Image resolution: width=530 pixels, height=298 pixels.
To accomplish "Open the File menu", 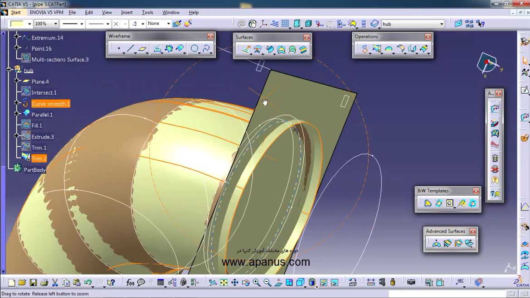I will (72, 13).
